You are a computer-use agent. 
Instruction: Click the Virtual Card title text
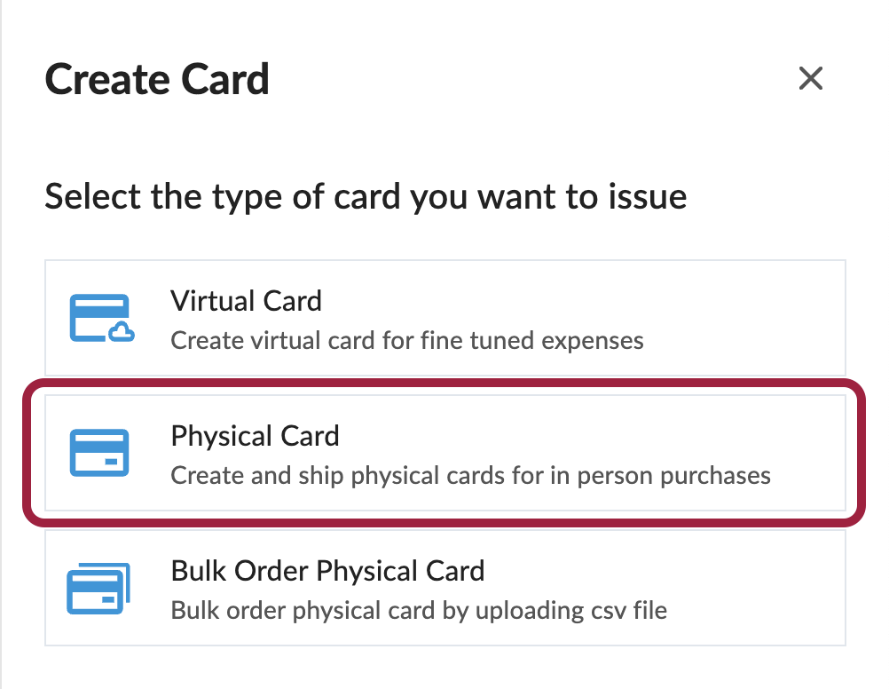pyautogui.click(x=247, y=301)
